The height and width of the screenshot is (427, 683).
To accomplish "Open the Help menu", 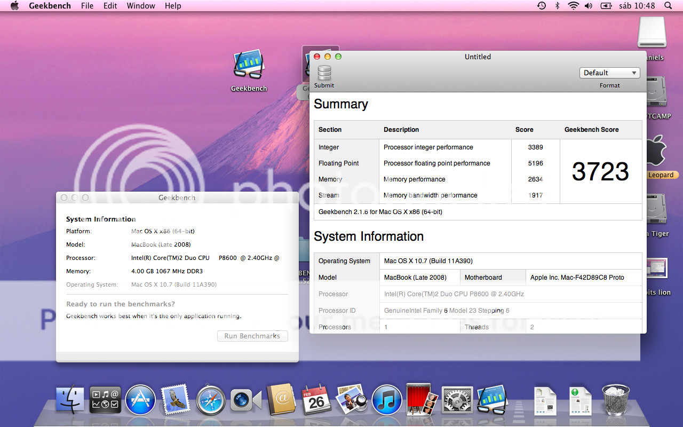I will click(173, 5).
